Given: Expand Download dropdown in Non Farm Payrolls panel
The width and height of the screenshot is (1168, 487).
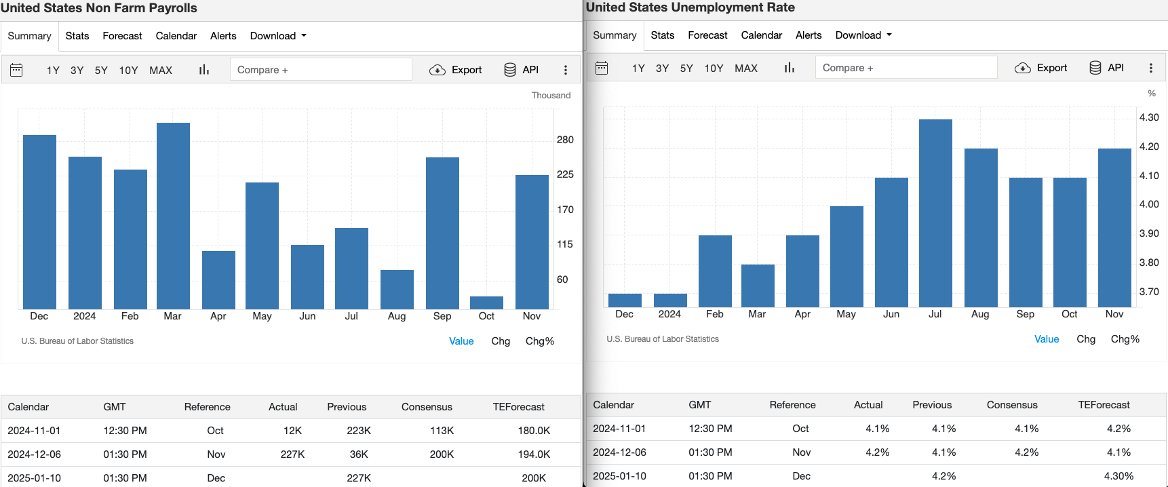Looking at the screenshot, I should click(x=278, y=36).
